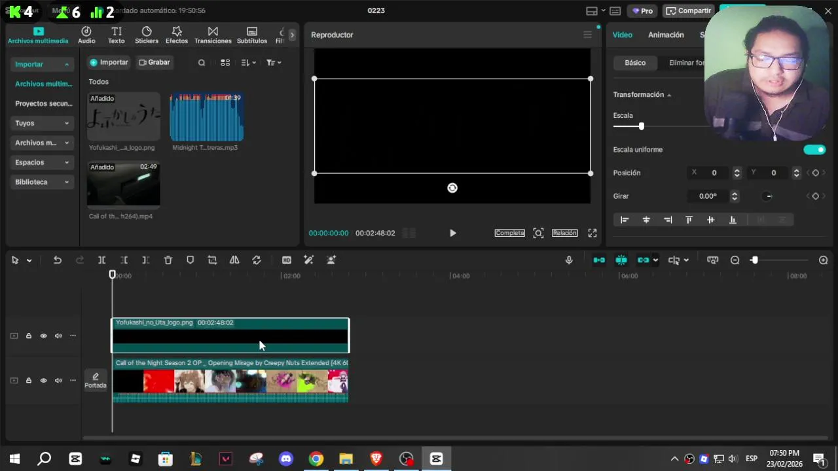Click the HD quality enhance icon

pyautogui.click(x=287, y=260)
